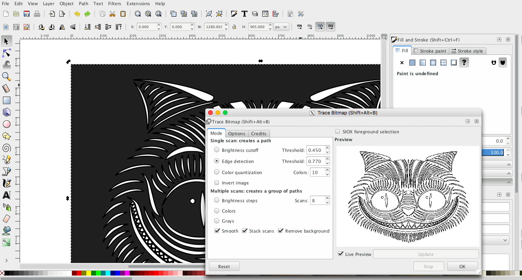Toggle the Live Preview checkbox
The width and height of the screenshot is (522, 280).
click(x=340, y=254)
